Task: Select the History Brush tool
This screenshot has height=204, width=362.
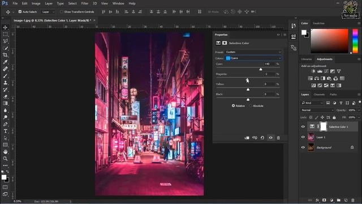Action: (5, 90)
